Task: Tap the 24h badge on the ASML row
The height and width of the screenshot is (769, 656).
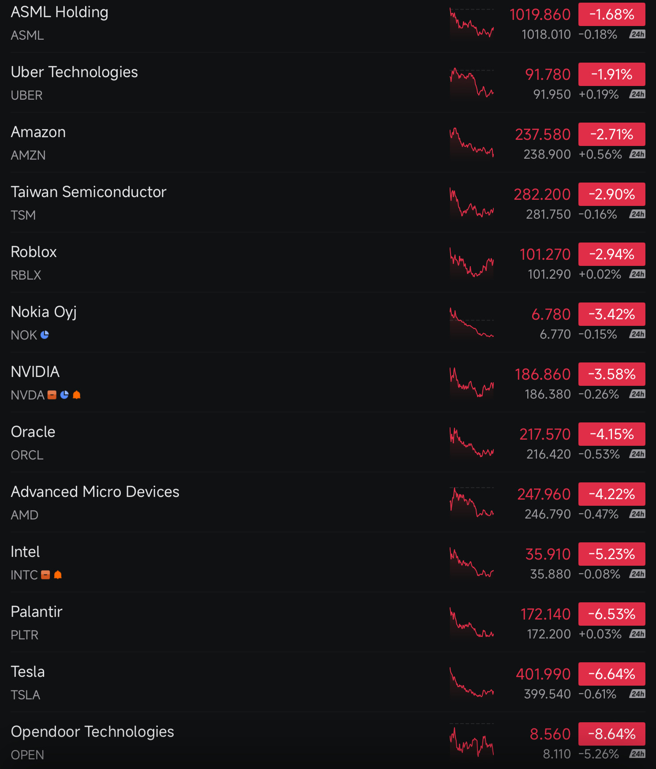Action: click(637, 34)
